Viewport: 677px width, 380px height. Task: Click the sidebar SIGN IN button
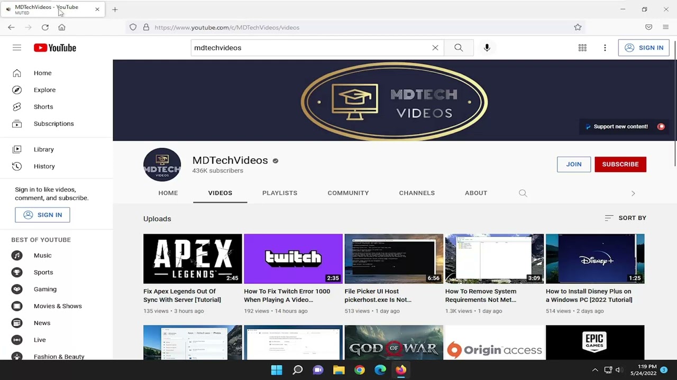tap(42, 215)
